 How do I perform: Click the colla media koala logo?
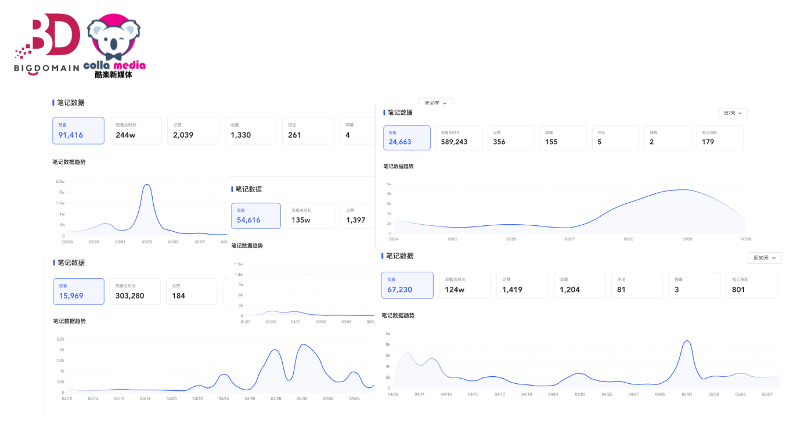point(114,46)
